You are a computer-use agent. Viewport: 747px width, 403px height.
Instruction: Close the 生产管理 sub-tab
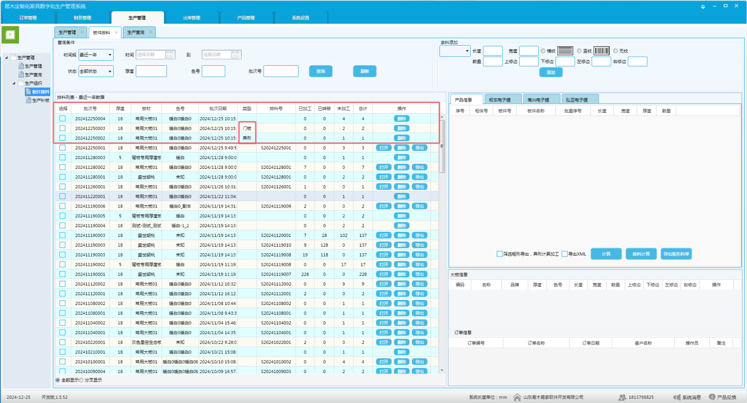click(82, 32)
